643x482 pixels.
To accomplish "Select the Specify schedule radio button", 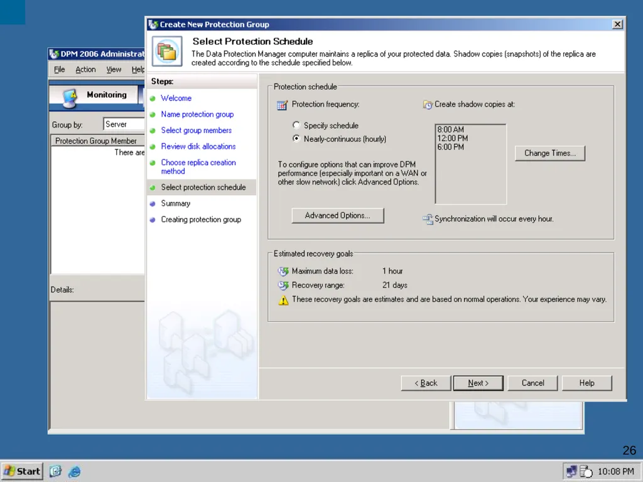I will tap(296, 125).
